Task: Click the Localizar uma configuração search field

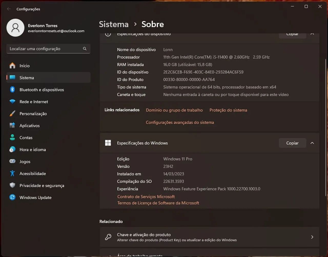Action: [x=48, y=49]
